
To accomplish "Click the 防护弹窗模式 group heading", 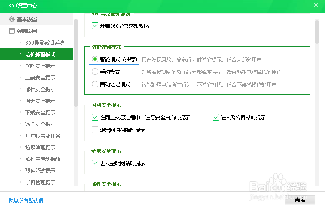I will (x=106, y=47).
